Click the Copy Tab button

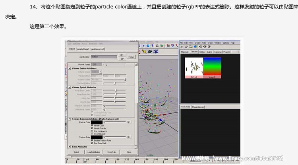point(111,152)
